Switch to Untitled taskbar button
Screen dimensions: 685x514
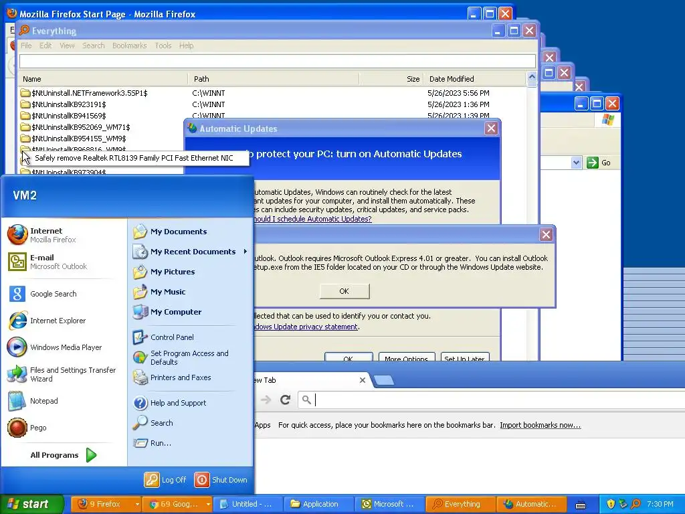(x=248, y=504)
